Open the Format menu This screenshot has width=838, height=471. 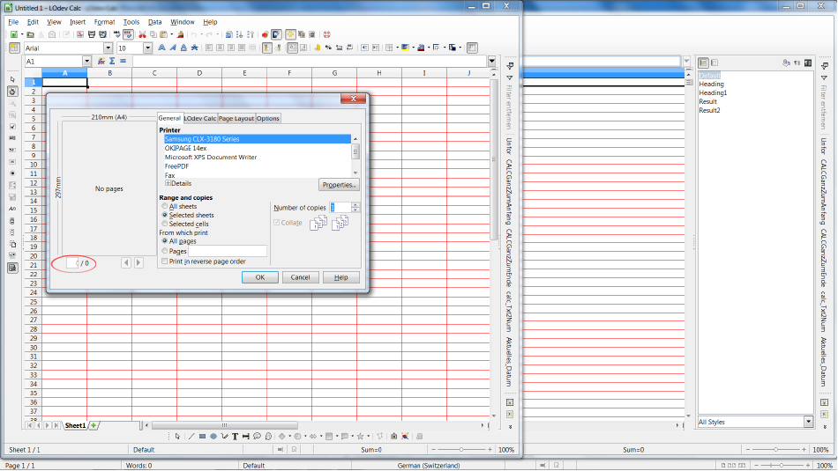pos(104,21)
